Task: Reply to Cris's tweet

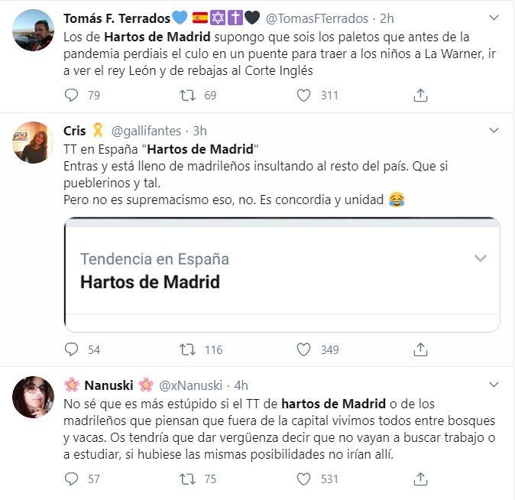Action: pyautogui.click(x=72, y=349)
